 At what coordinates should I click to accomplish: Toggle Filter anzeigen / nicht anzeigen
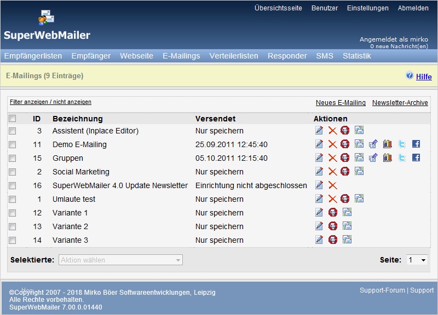point(50,102)
